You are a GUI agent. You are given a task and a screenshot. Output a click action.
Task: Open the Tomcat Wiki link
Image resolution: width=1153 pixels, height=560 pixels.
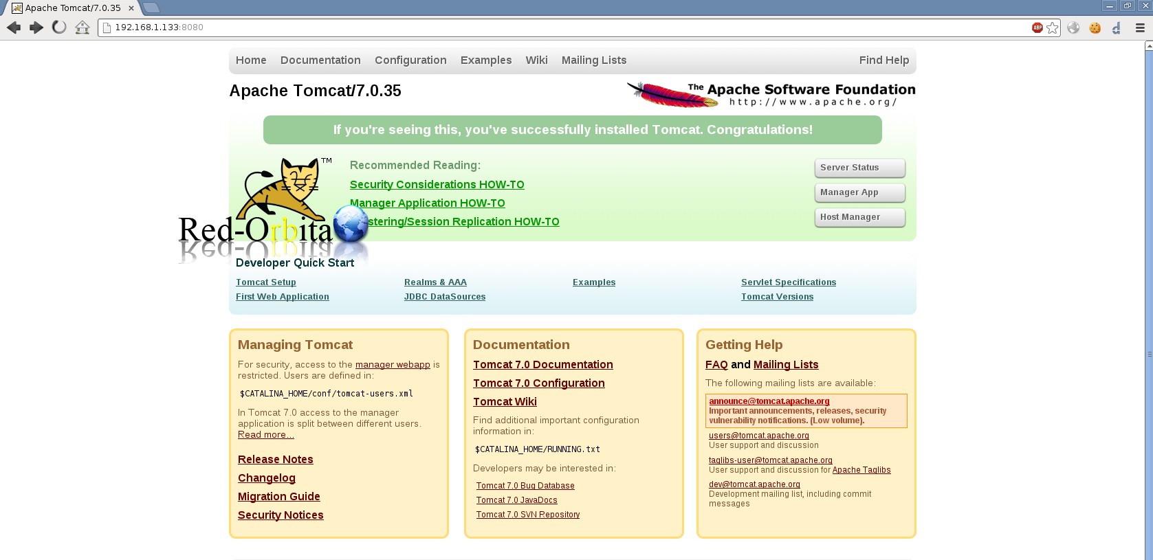coord(505,401)
